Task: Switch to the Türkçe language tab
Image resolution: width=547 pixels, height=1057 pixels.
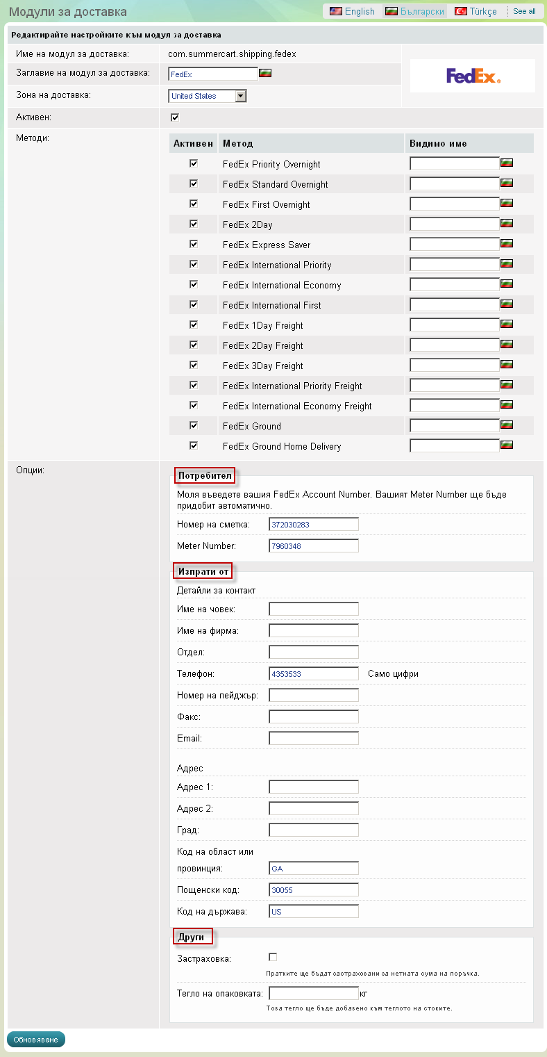Action: click(476, 11)
